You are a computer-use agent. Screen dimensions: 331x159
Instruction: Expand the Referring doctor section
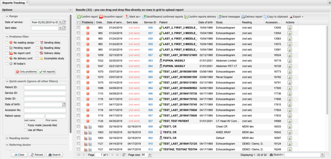tap(7, 145)
